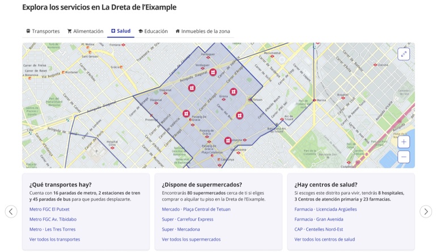Click Ver todos los centros de salud
The height and width of the screenshot is (252, 436).
325,239
